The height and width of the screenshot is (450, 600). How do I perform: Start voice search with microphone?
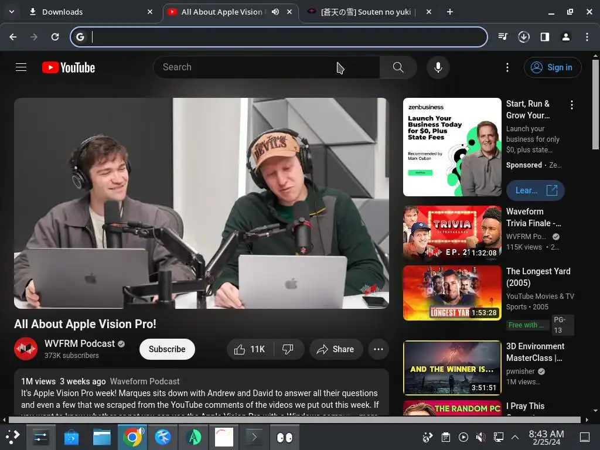point(438,67)
